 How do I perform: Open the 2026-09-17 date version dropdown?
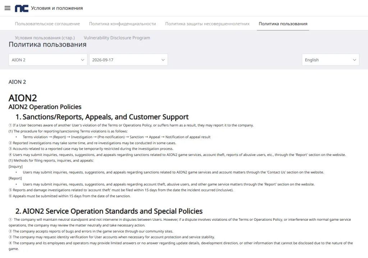128,60
